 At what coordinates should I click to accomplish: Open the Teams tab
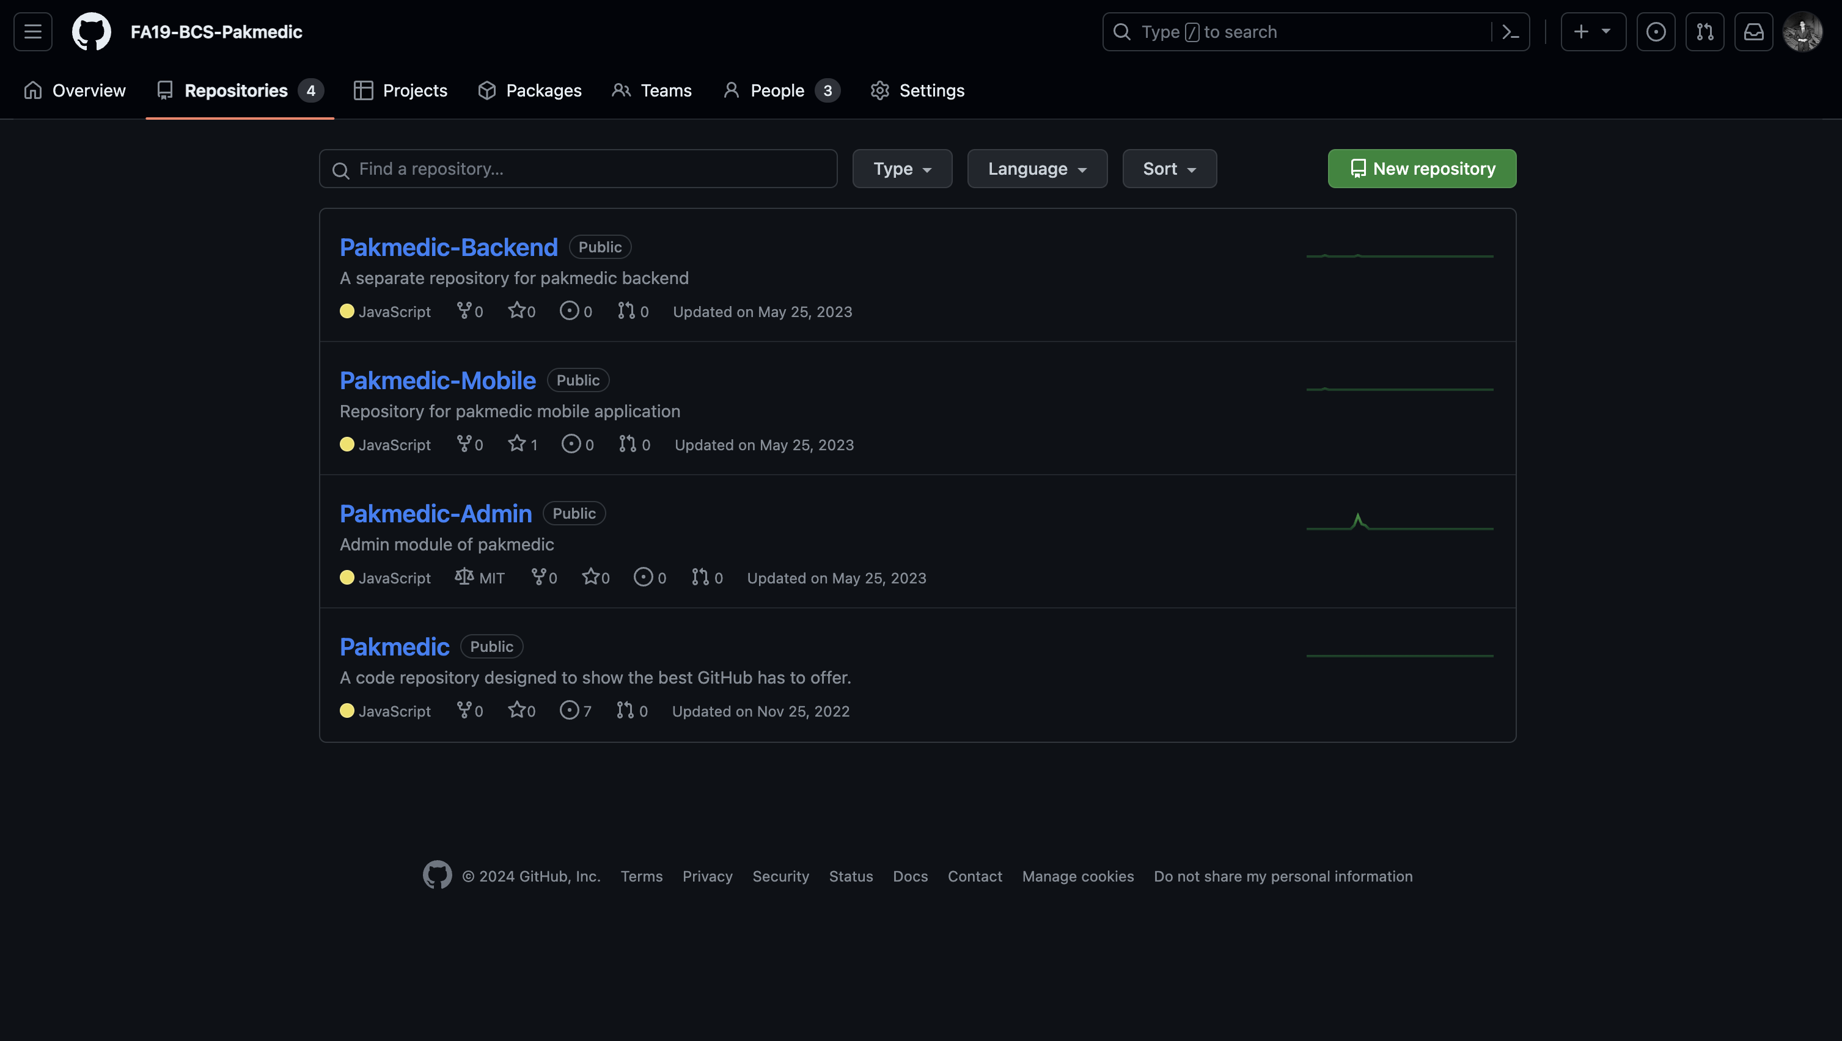(651, 91)
